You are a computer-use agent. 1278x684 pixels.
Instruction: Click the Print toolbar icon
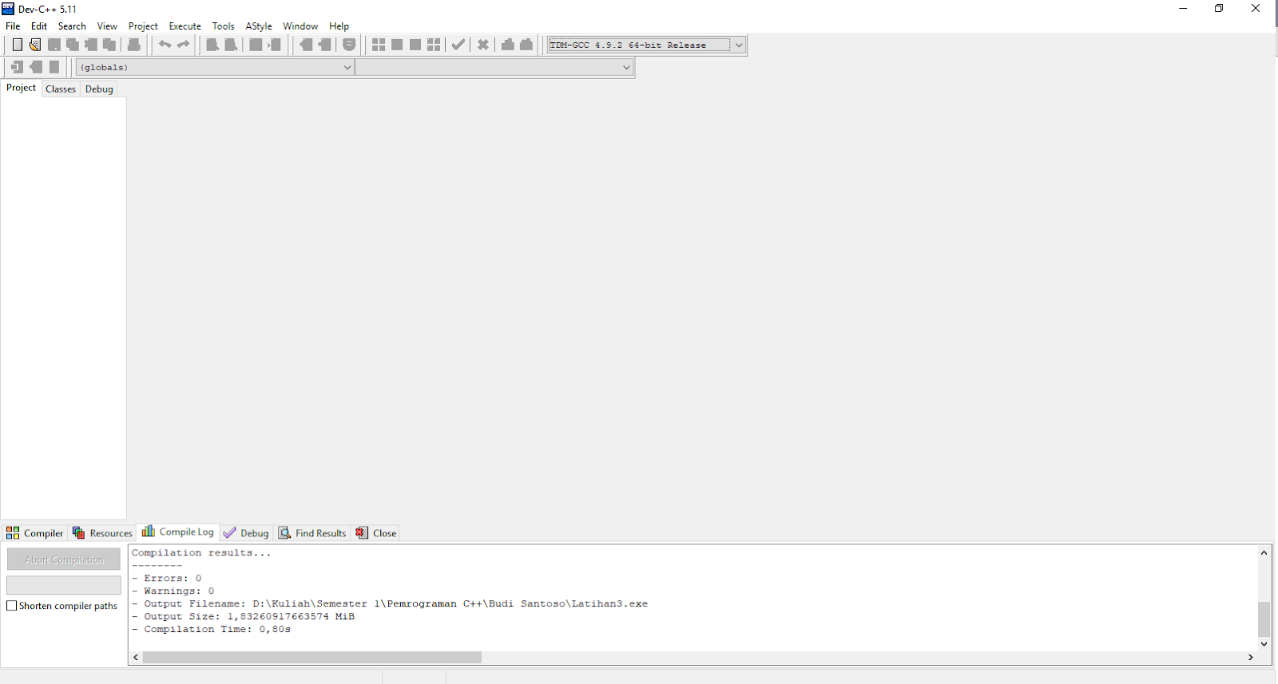point(134,45)
